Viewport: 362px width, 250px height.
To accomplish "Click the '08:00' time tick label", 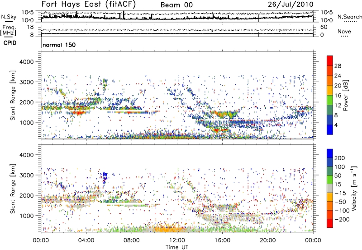I will pos(132,241).
